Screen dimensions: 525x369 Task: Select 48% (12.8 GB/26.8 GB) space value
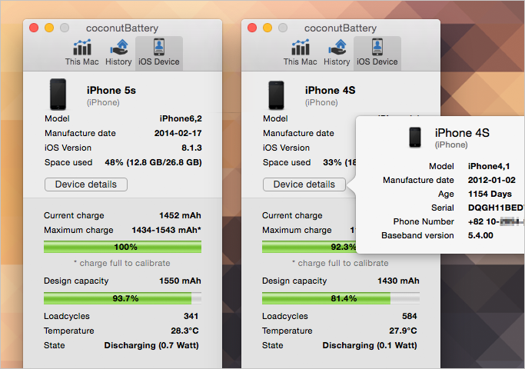[x=153, y=162]
